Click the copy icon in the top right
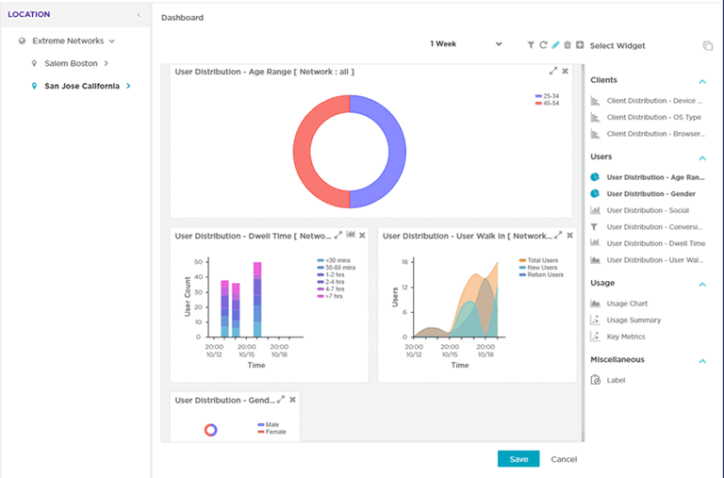 point(708,46)
